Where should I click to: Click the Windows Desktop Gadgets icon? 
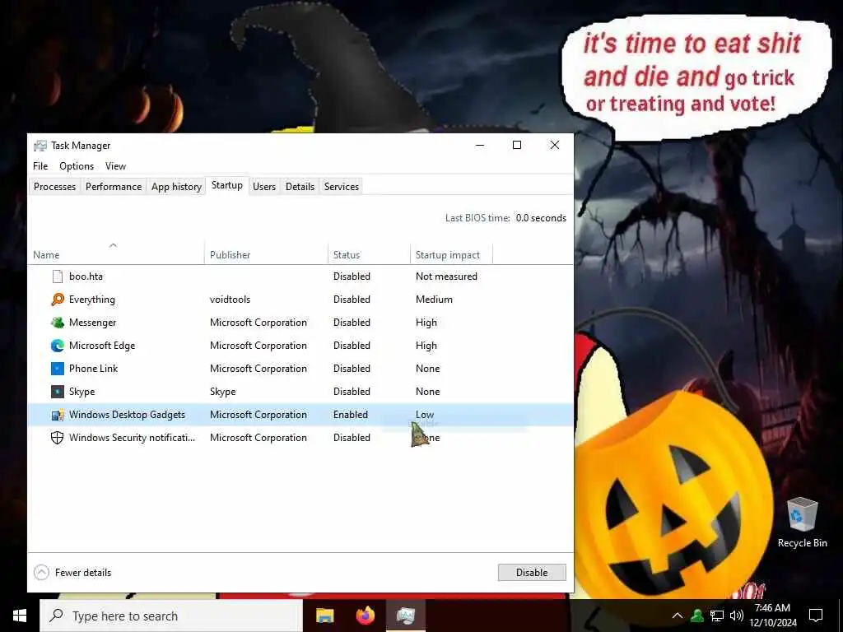58,415
